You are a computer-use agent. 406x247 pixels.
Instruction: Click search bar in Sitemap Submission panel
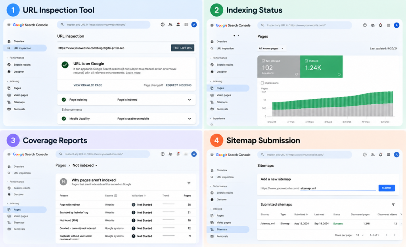[304, 155]
